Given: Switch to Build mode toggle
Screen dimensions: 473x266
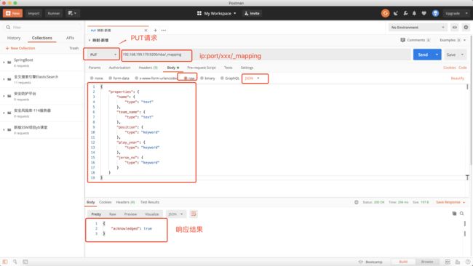Looking at the screenshot, I should click(x=403, y=262).
